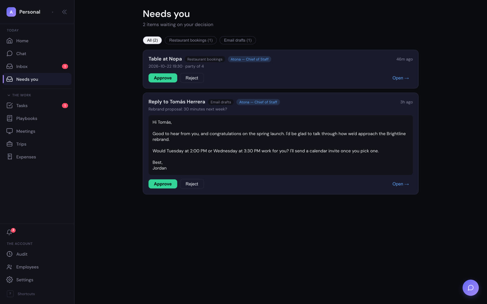Click the Inbox unread badge showing 1

pos(65,66)
